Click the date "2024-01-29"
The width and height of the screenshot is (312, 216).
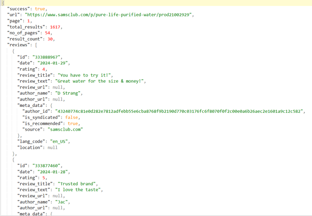[53, 63]
